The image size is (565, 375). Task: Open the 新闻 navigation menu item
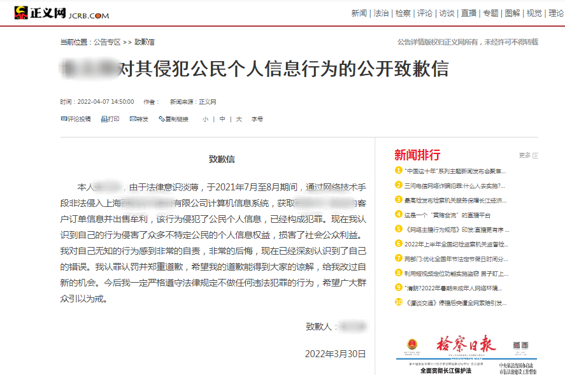click(x=359, y=13)
